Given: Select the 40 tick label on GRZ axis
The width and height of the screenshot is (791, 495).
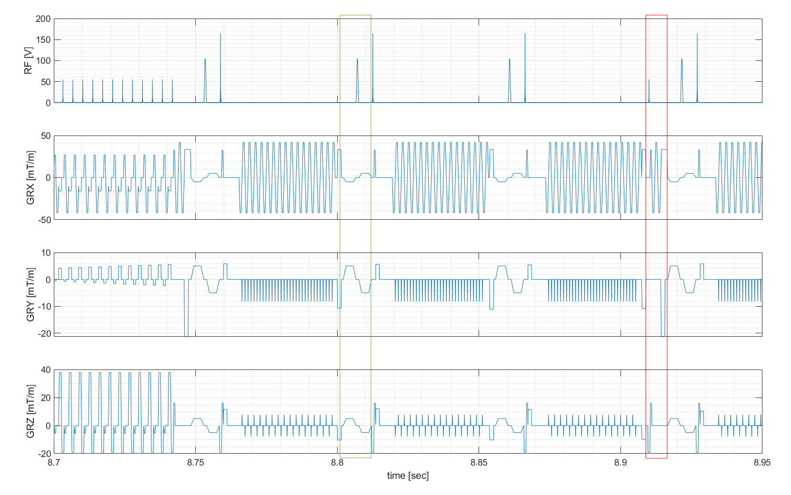Looking at the screenshot, I should click(46, 370).
